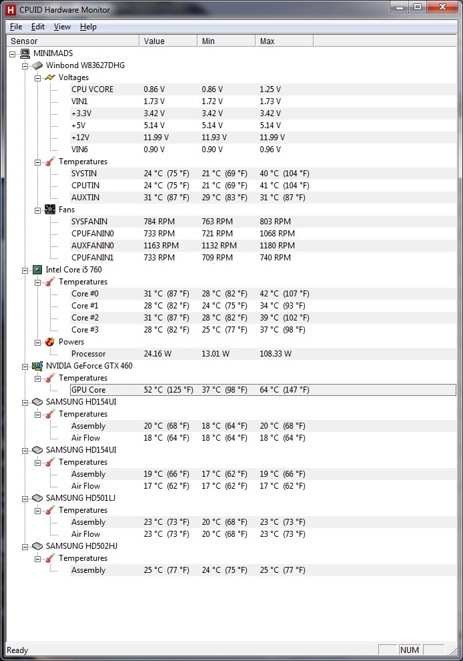Collapse the MINIMADS root node
This screenshot has width=463, height=661.
(x=13, y=54)
